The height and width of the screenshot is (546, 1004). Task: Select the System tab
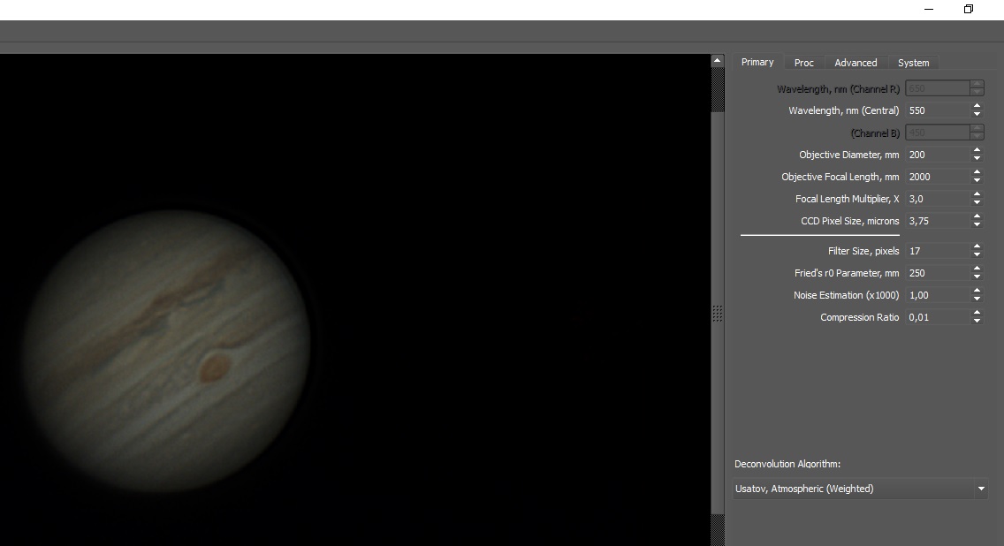click(x=913, y=63)
